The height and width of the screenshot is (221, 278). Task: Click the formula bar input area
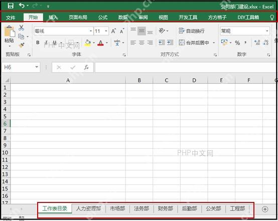[185, 67]
